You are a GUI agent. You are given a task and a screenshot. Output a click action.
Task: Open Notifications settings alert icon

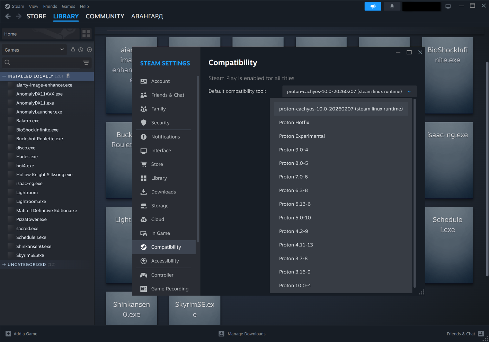click(144, 137)
